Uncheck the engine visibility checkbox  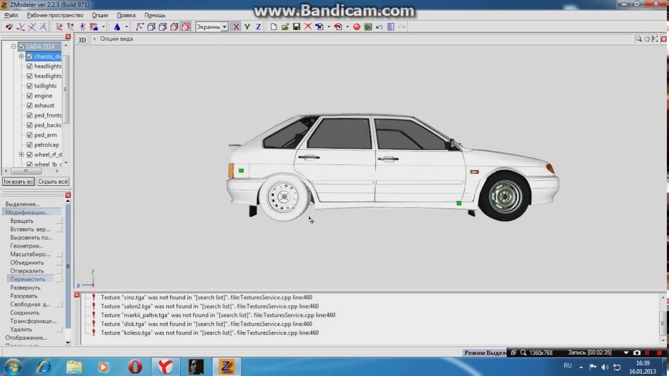(x=29, y=96)
